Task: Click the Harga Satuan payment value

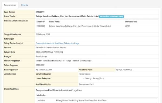Action: click(x=85, y=74)
